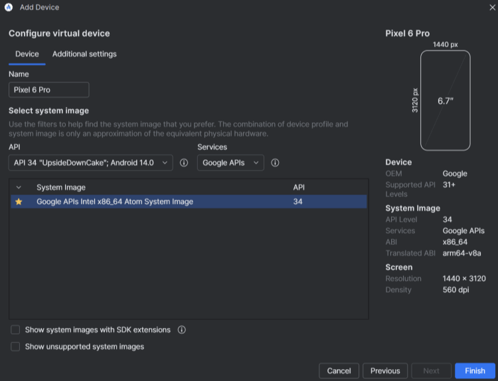Open the Google APIs services dropdown

click(x=230, y=163)
